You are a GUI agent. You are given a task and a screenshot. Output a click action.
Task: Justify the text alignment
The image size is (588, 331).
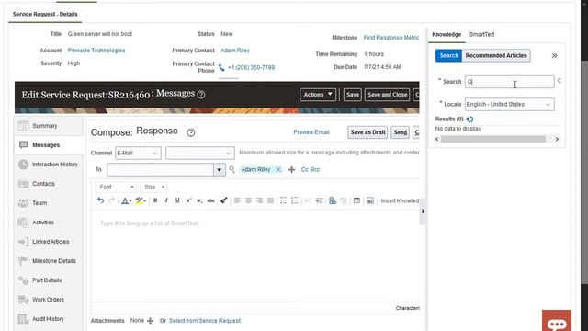[x=270, y=200]
